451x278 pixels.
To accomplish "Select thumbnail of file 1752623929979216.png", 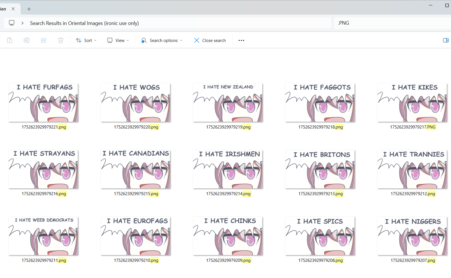I will tap(43, 169).
